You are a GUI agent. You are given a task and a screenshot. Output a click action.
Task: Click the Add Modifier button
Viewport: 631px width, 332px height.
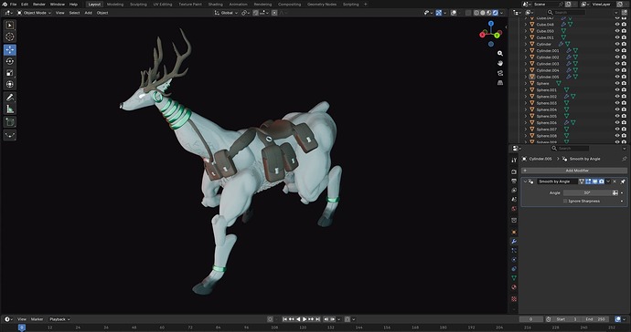[574, 171]
